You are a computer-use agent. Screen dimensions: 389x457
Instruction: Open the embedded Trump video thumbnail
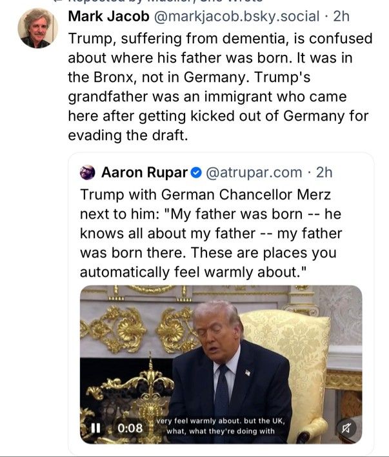point(221,364)
